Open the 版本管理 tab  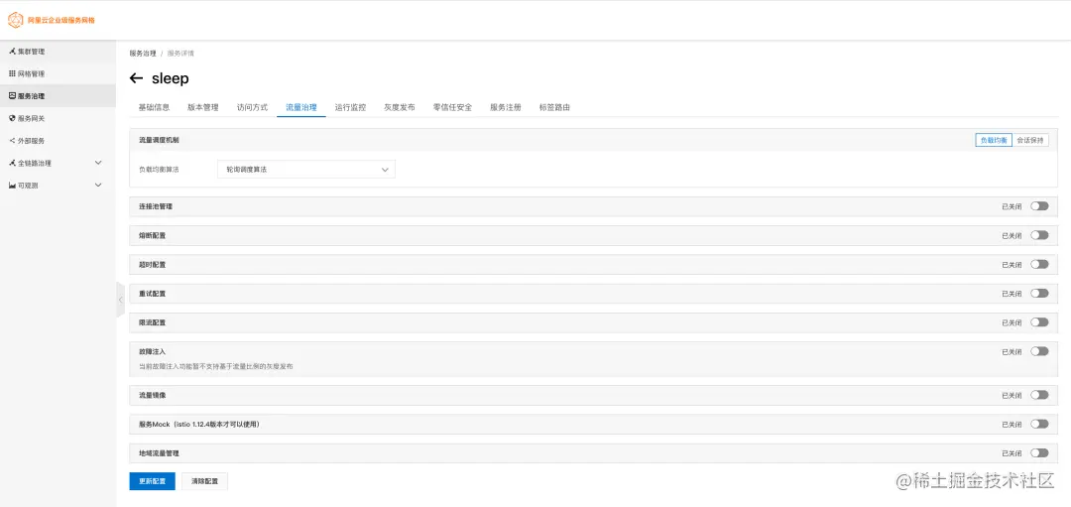203,107
